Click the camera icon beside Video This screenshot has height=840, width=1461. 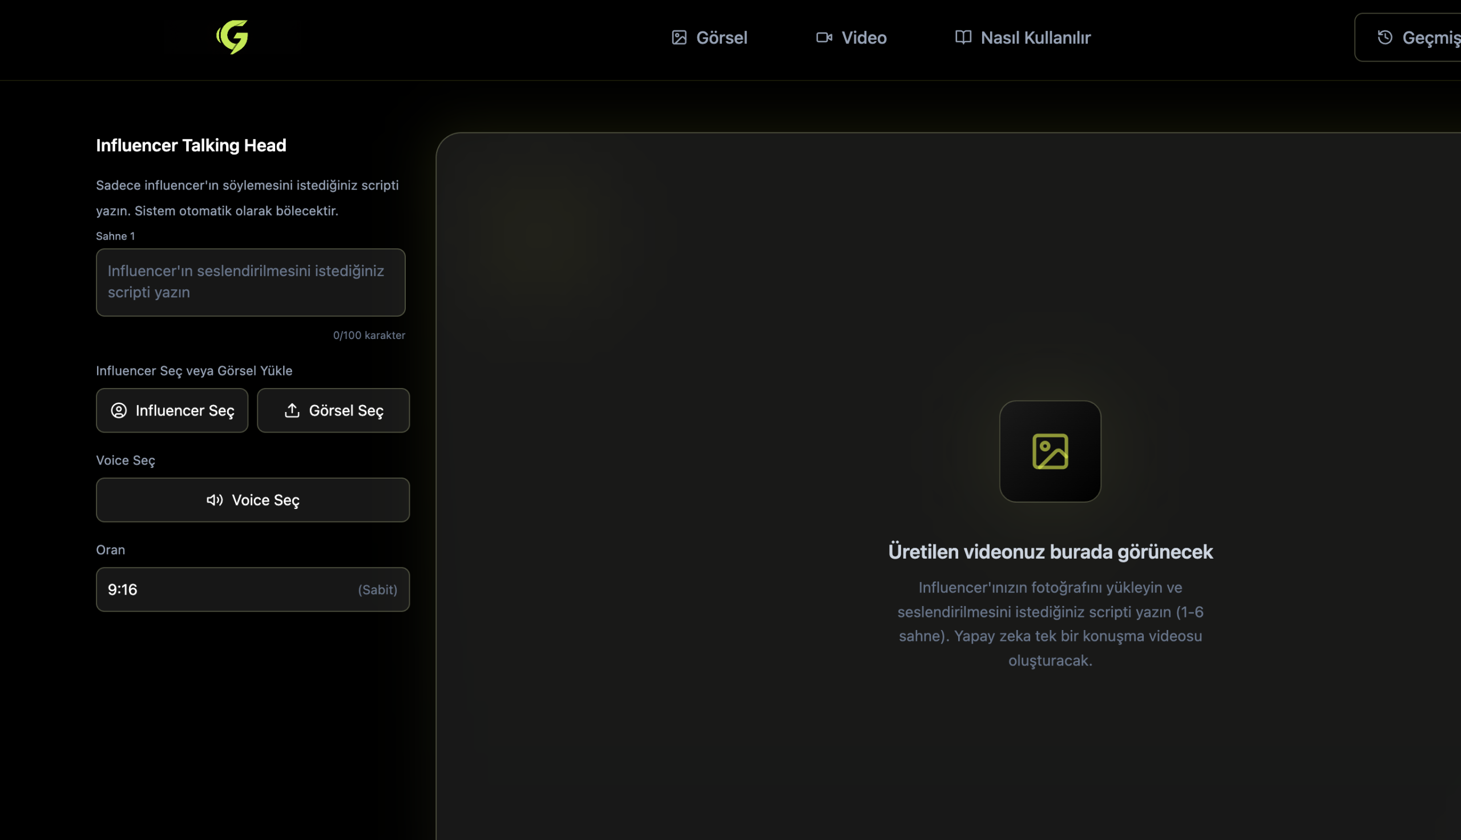pyautogui.click(x=824, y=38)
